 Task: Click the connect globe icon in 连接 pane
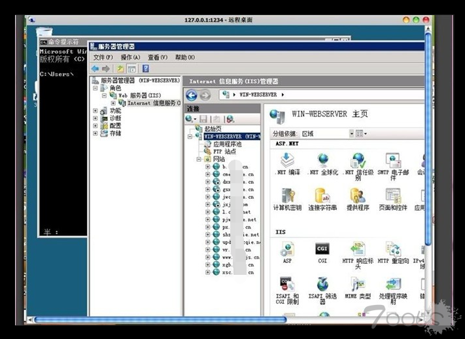tap(190, 119)
